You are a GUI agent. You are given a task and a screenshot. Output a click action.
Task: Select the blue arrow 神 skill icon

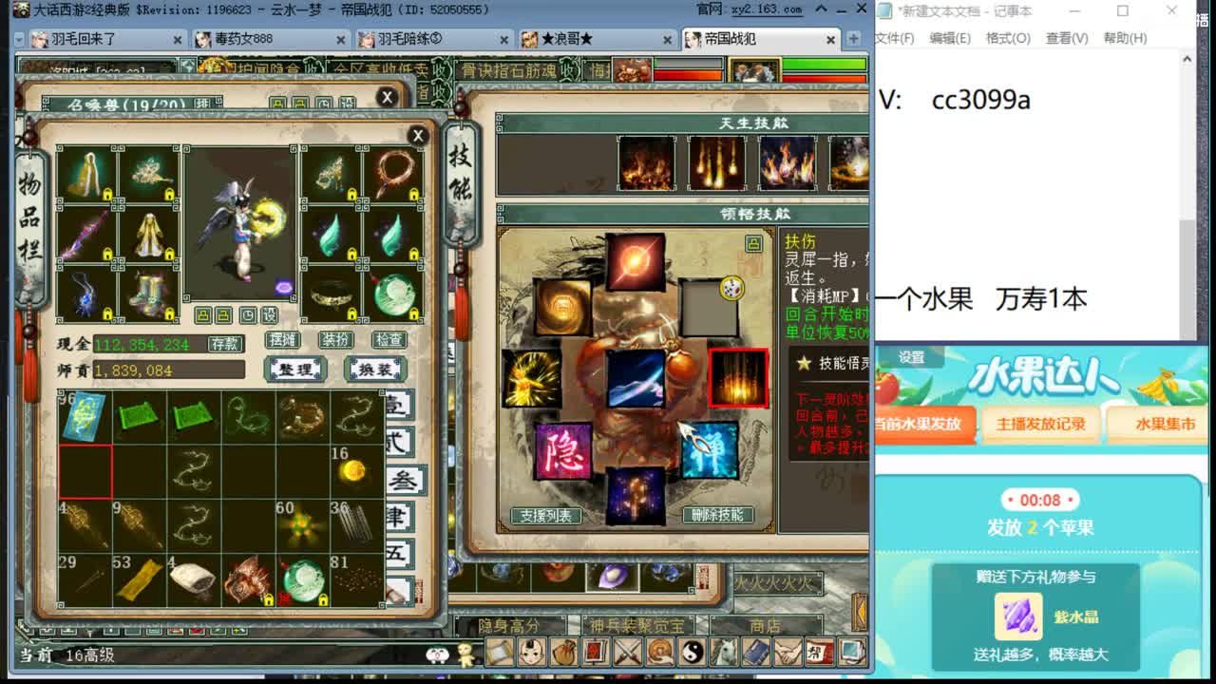709,450
